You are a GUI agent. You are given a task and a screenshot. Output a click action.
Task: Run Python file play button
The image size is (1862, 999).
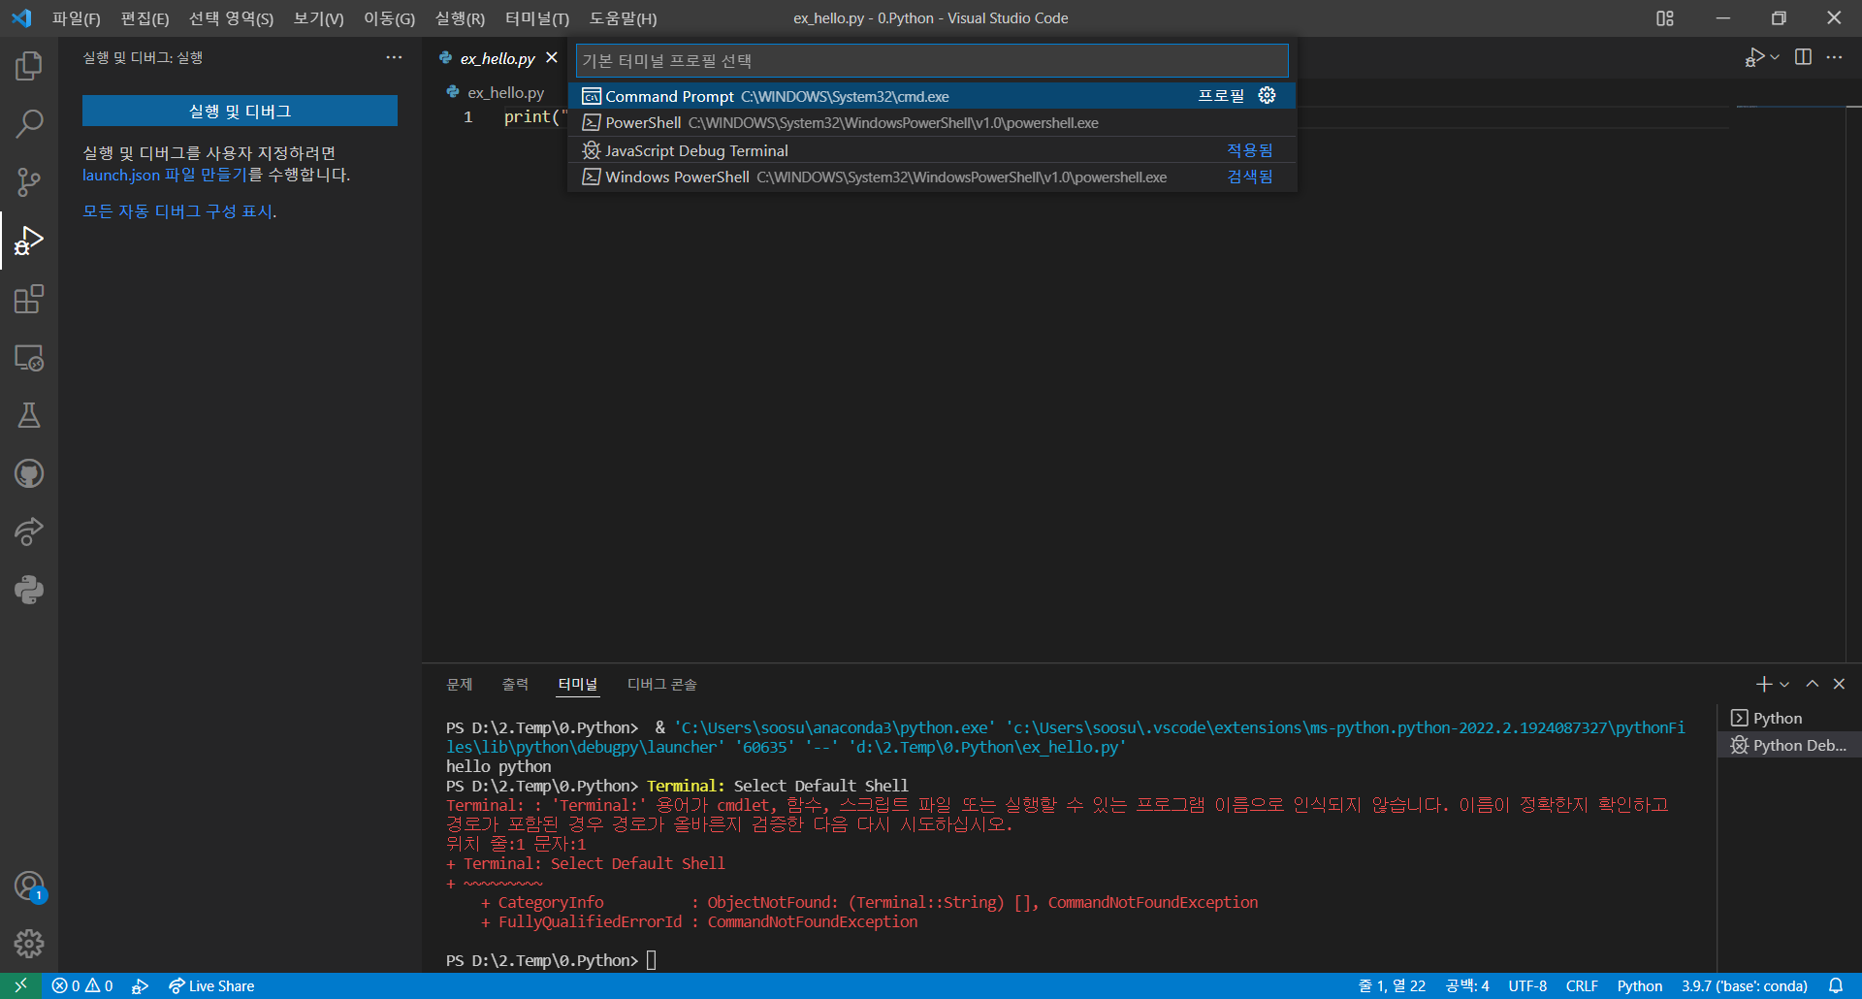(x=1754, y=57)
